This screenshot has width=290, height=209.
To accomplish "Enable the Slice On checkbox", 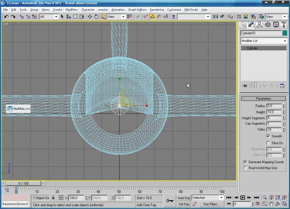I will [268, 143].
